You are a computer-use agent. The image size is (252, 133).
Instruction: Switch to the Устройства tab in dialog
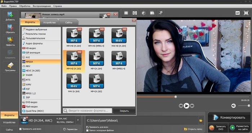coord(49,23)
